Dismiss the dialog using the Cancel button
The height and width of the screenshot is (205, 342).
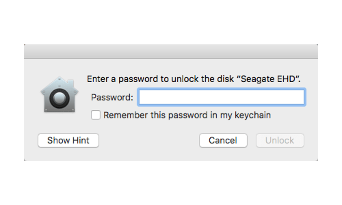tap(223, 140)
